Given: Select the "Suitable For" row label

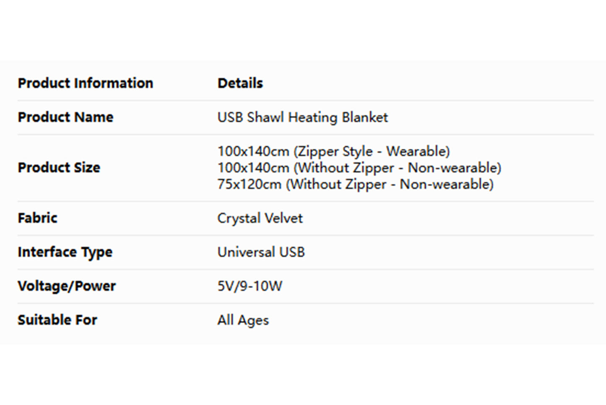Looking at the screenshot, I should pyautogui.click(x=57, y=320).
